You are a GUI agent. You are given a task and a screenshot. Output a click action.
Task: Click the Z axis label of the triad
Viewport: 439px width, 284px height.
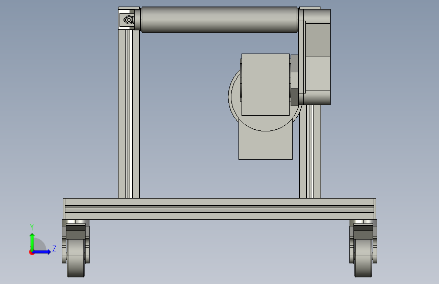point(54,249)
